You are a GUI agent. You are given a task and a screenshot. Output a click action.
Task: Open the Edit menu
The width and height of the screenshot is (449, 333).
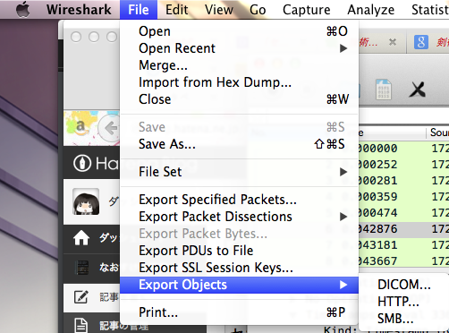click(x=177, y=10)
